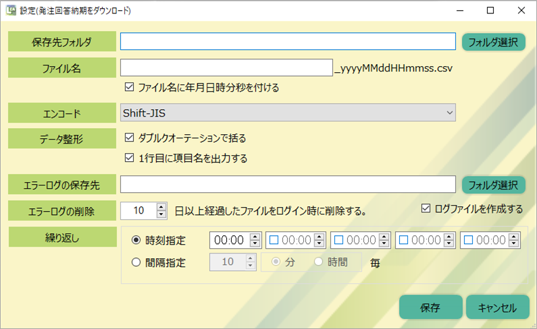The image size is (537, 329).
Task: Click folder select button for error log
Action: click(x=493, y=184)
